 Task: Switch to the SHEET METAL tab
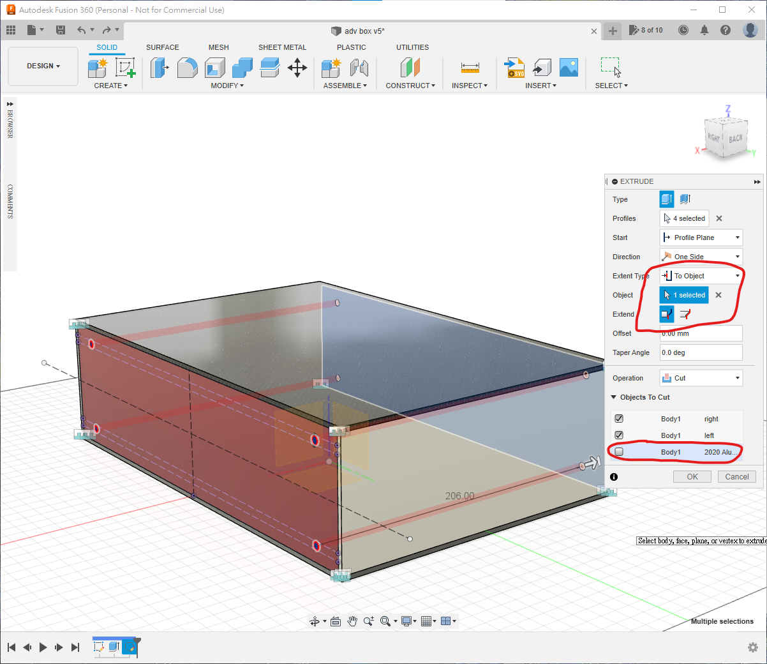click(x=282, y=47)
